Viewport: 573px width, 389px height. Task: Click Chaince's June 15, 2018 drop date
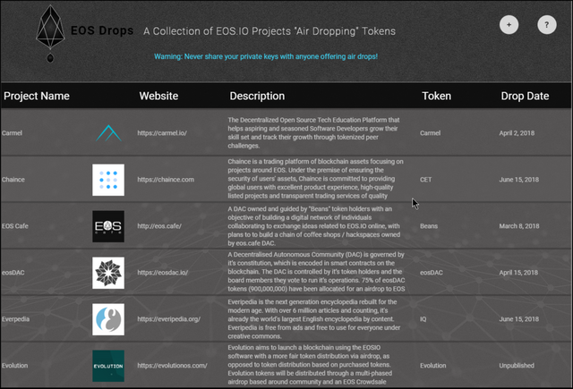[519, 180]
